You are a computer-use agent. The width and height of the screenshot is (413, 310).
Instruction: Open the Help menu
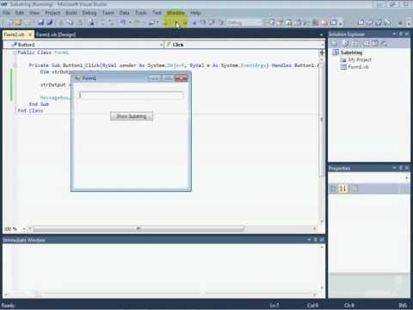[195, 13]
